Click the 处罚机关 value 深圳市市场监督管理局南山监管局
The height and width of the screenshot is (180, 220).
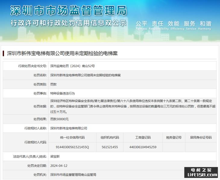coord(73,175)
